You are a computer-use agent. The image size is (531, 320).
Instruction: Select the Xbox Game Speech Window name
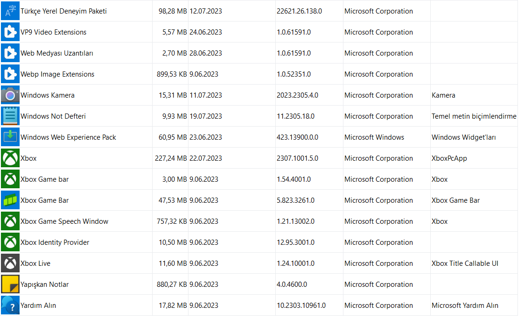click(x=64, y=221)
